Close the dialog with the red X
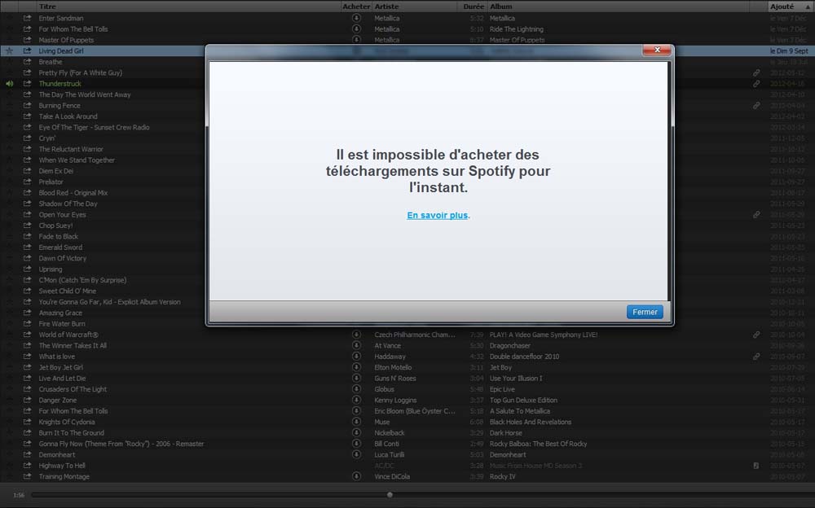 pyautogui.click(x=657, y=50)
